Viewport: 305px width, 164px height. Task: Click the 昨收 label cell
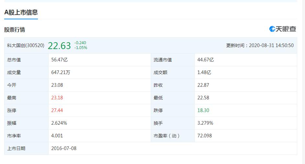click(173, 85)
